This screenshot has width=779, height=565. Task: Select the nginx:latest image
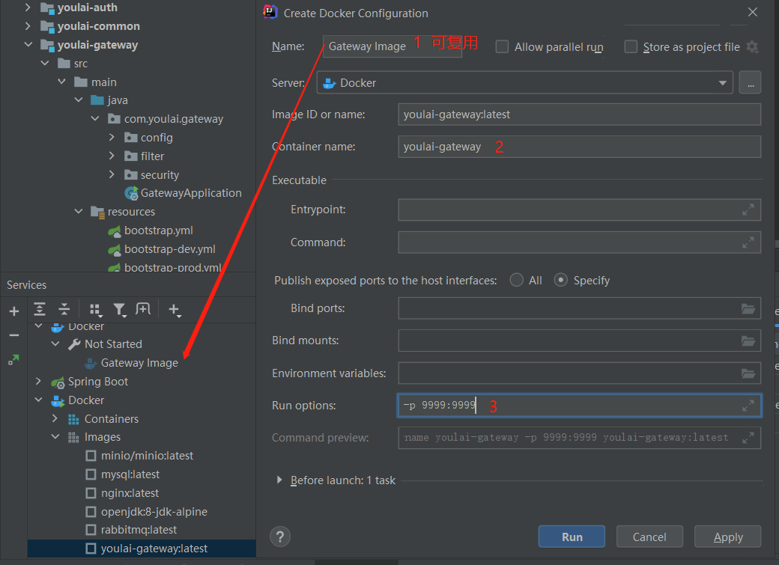(x=122, y=493)
